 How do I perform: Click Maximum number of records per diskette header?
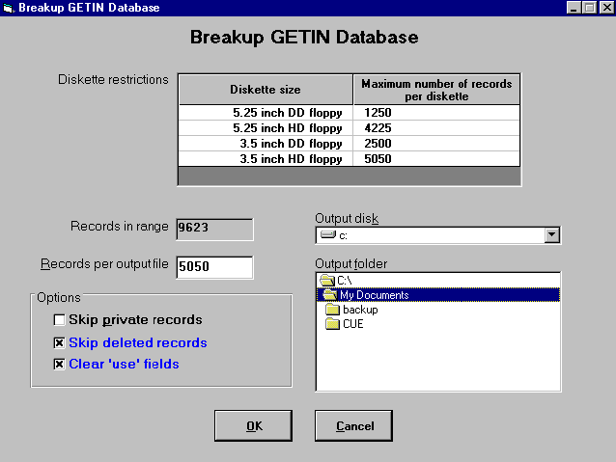click(436, 90)
